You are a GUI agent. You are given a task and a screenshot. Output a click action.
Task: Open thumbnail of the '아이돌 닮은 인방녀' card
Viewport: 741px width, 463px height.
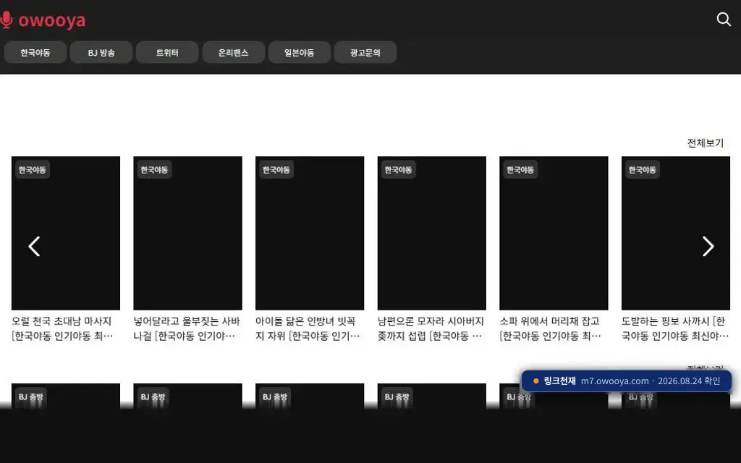click(x=310, y=233)
